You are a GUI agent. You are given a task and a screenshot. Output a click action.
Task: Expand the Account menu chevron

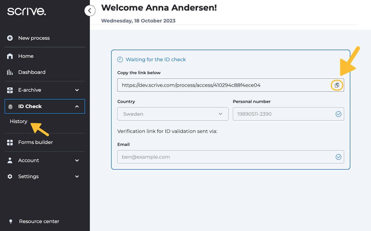pyautogui.click(x=77, y=160)
